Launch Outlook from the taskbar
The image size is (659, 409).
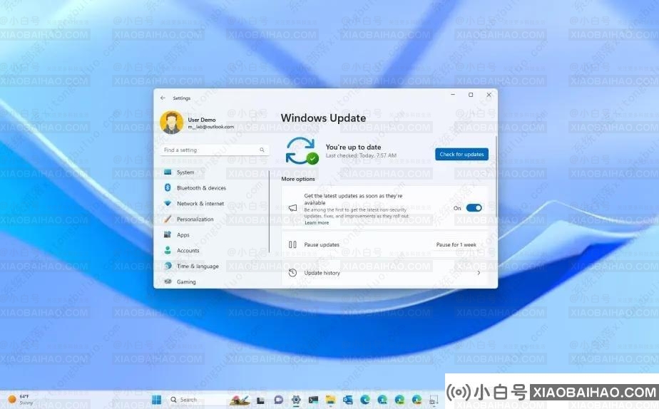point(347,400)
